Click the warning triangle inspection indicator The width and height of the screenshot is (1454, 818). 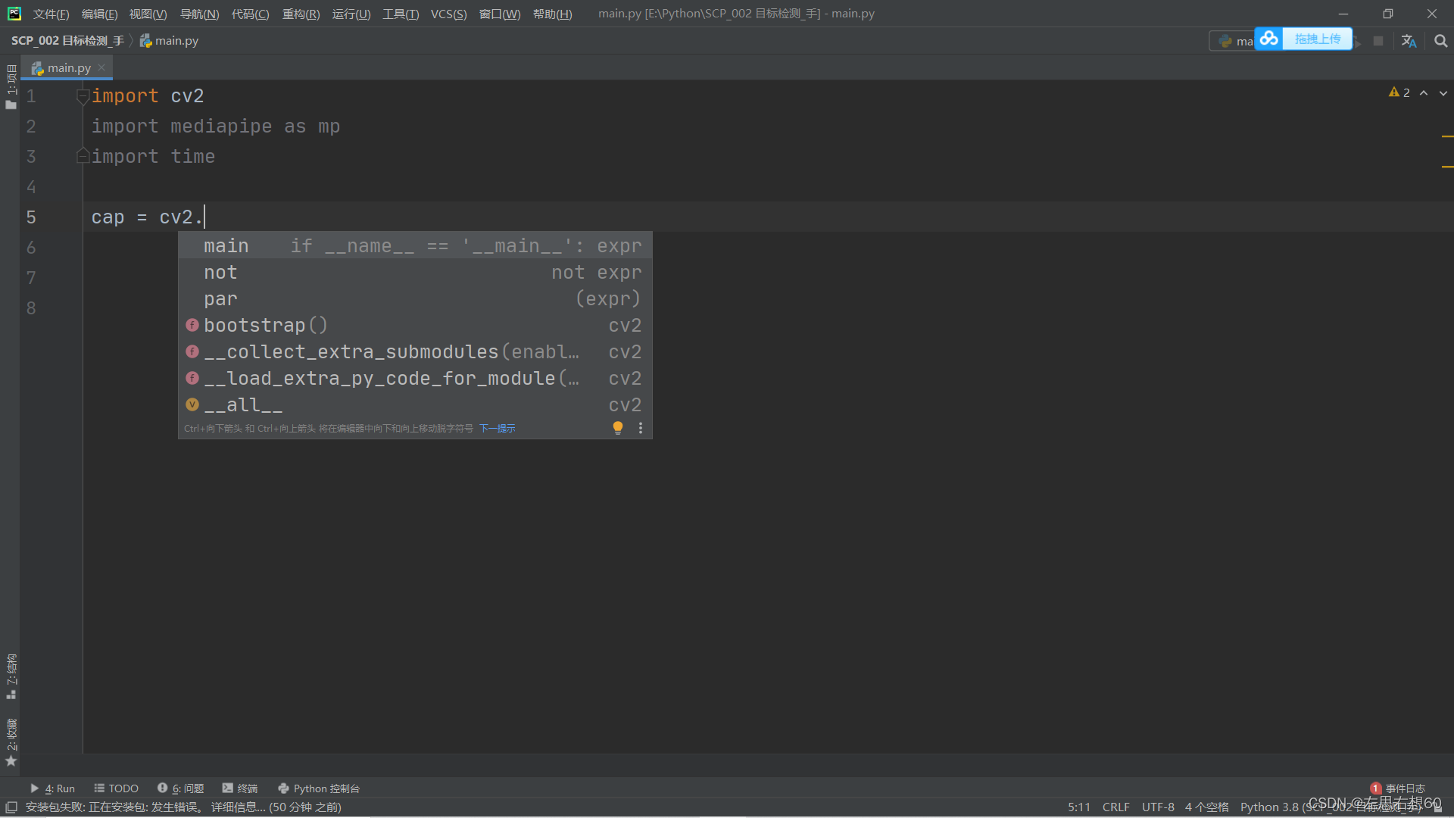(1394, 92)
